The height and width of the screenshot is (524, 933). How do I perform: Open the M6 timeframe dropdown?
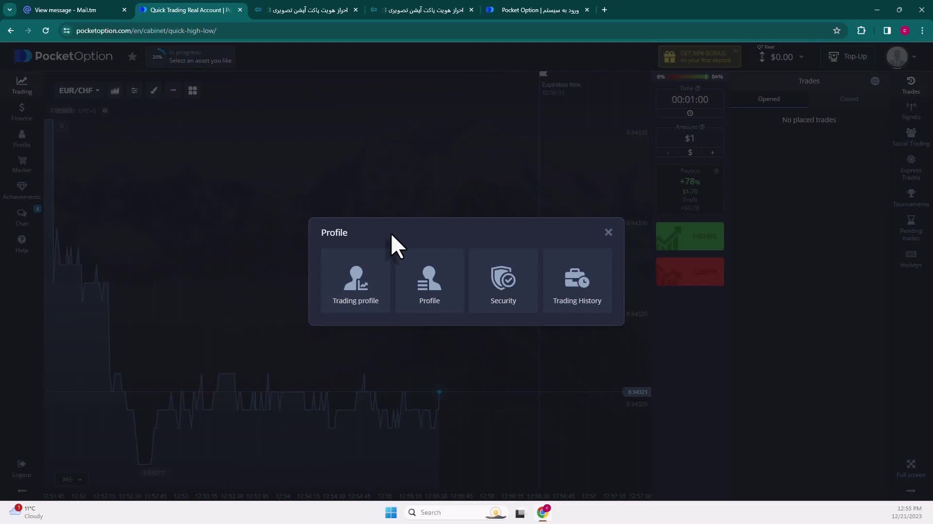71,479
